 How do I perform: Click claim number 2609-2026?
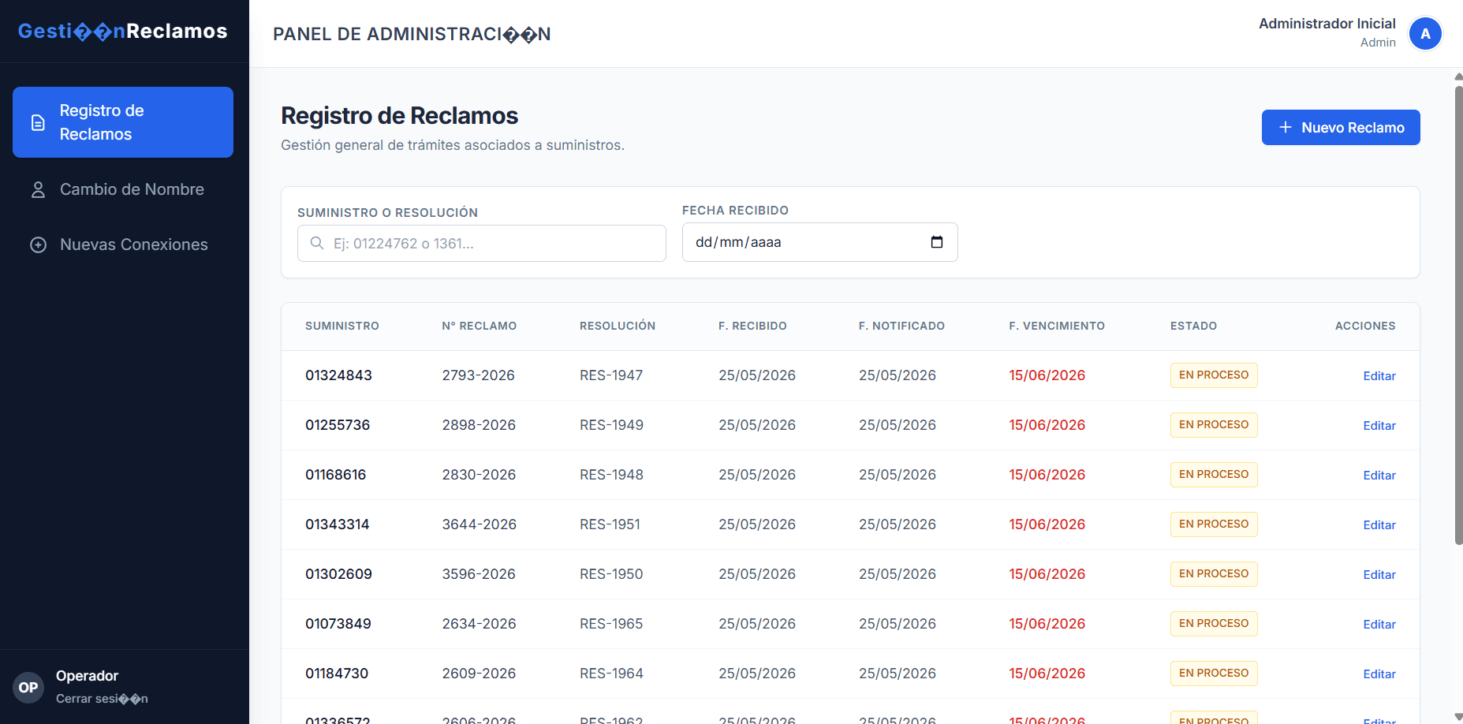(479, 674)
